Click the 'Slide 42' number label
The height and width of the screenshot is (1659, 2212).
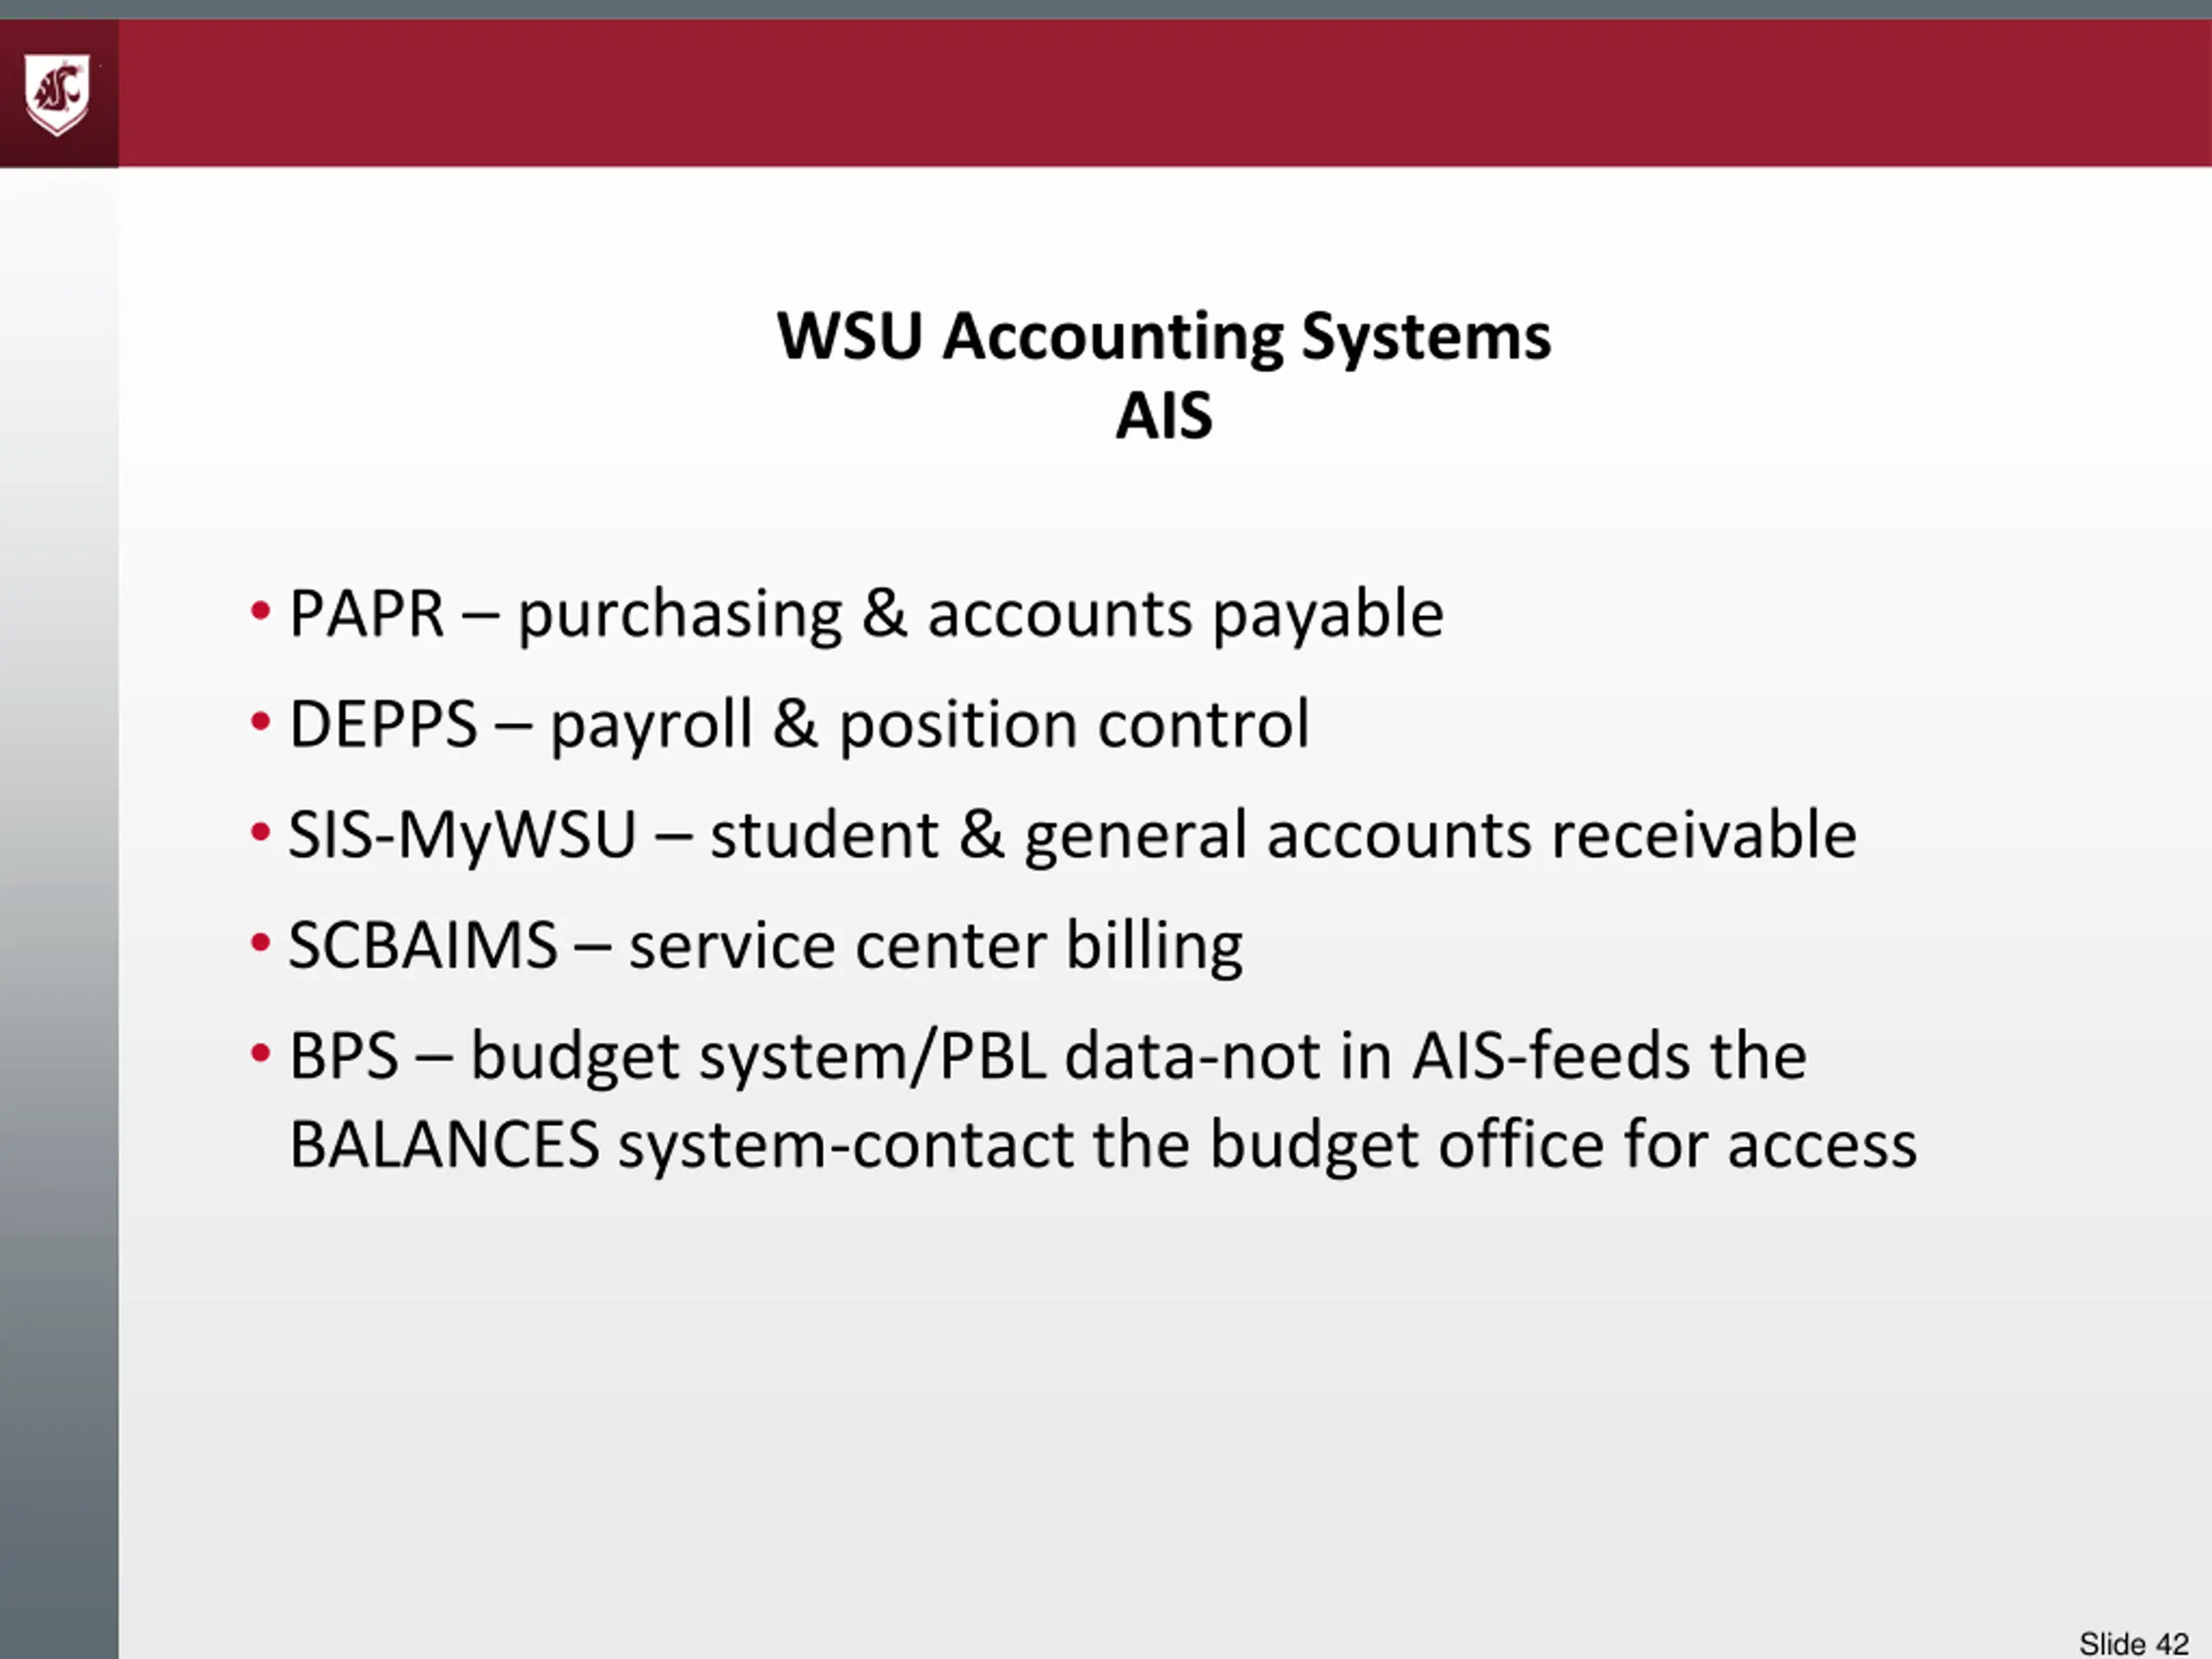click(x=2133, y=1643)
